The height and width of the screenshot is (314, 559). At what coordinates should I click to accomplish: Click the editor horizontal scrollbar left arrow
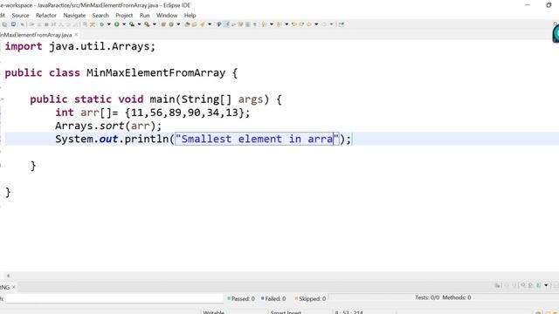click(8, 276)
